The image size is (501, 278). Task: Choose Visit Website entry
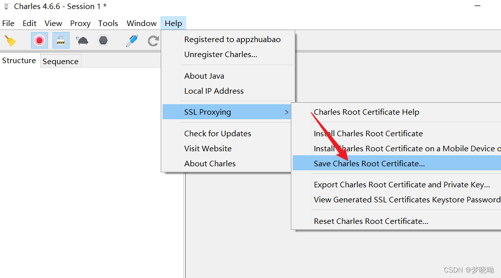227,148
